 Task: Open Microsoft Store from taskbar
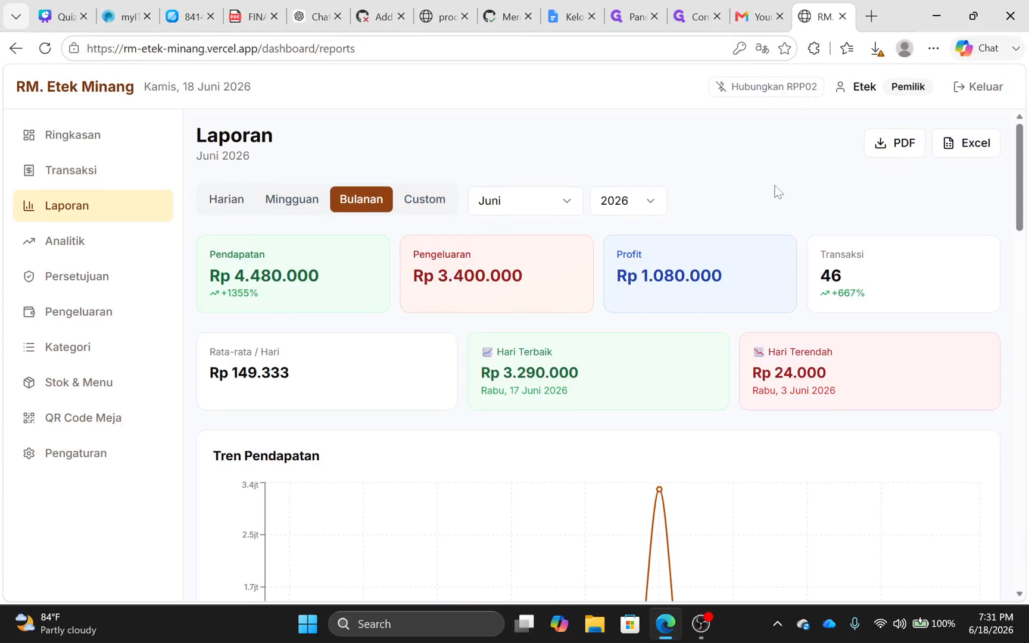click(x=629, y=624)
